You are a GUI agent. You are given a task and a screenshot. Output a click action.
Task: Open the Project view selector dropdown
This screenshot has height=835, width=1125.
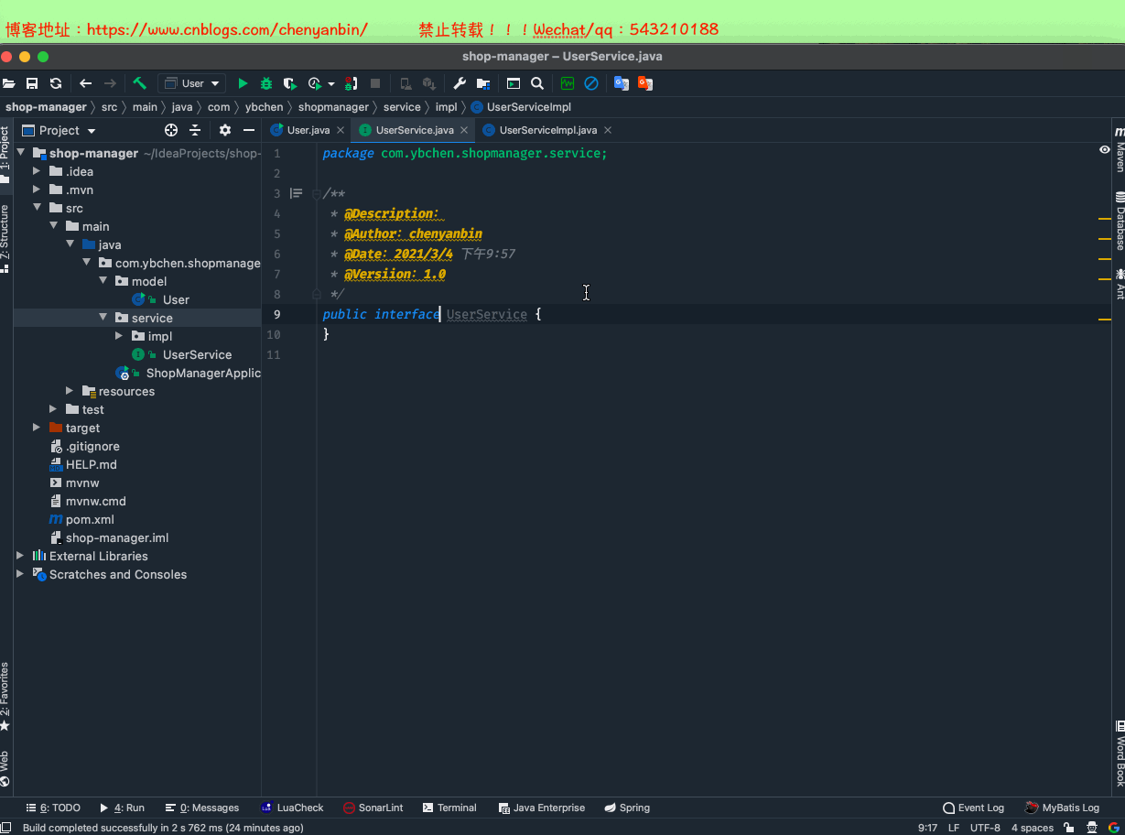pos(59,130)
